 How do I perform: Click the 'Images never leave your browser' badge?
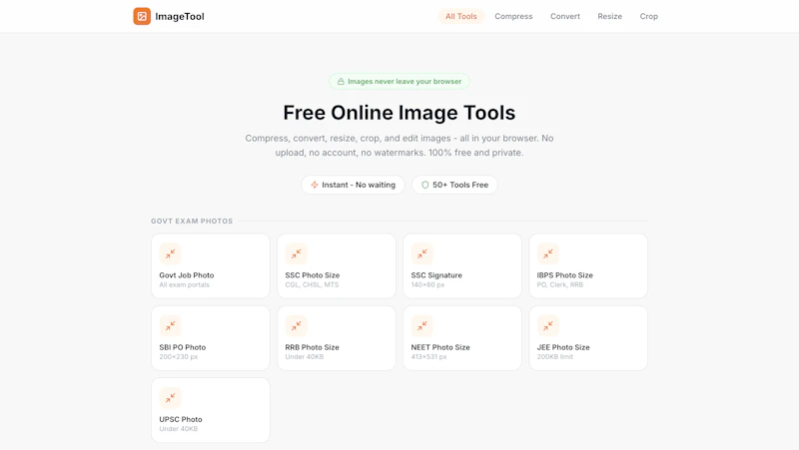click(x=399, y=82)
